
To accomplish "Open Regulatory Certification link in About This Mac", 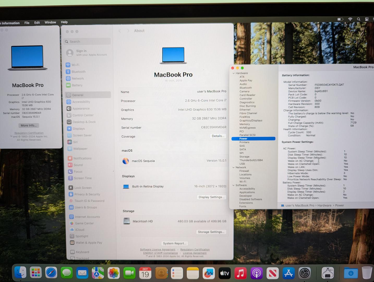I will point(29,133).
